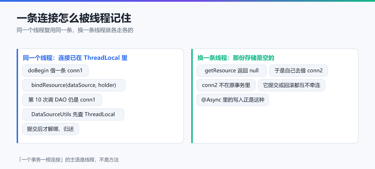Select the chip getResource 返回 null
This screenshot has height=169, width=375.
pyautogui.click(x=232, y=71)
